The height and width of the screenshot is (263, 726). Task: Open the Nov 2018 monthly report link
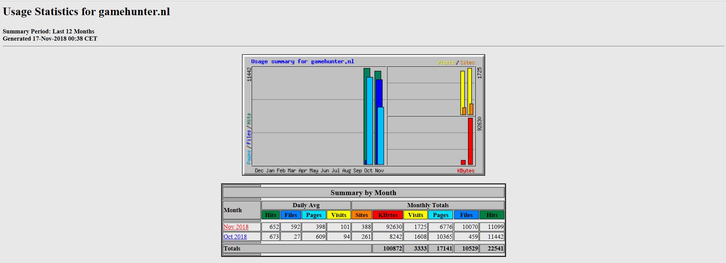pyautogui.click(x=236, y=227)
